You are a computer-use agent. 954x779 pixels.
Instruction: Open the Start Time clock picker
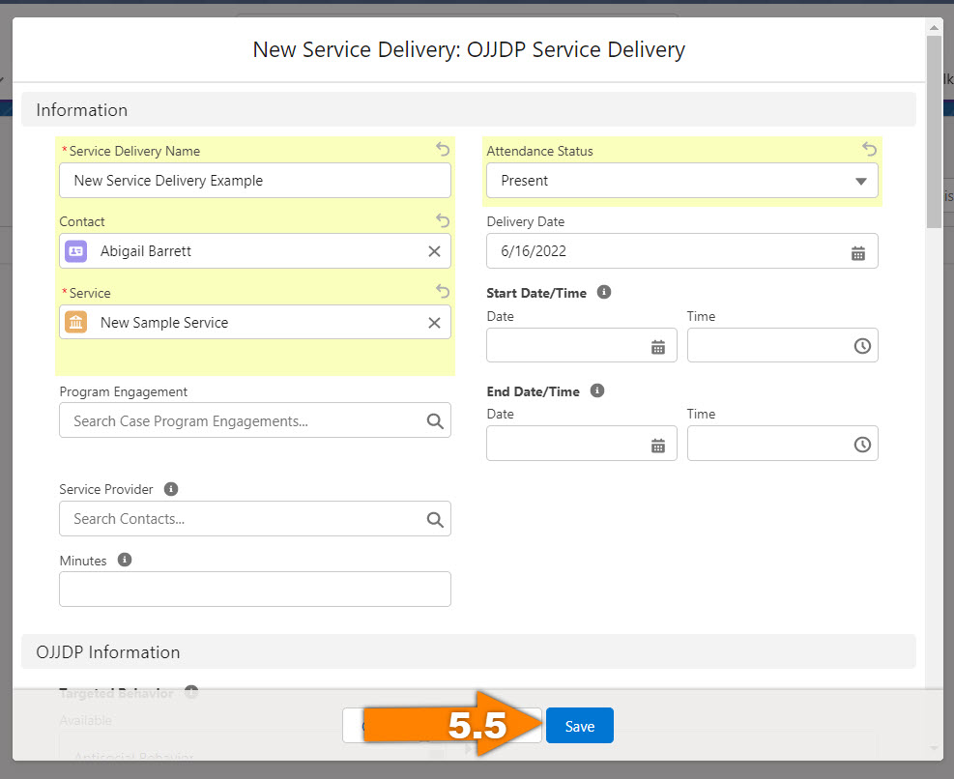[860, 345]
